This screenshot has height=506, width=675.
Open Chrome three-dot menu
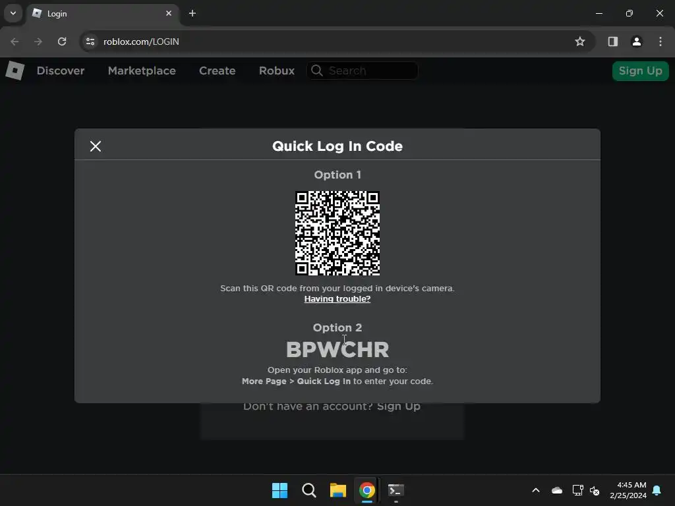(x=660, y=42)
